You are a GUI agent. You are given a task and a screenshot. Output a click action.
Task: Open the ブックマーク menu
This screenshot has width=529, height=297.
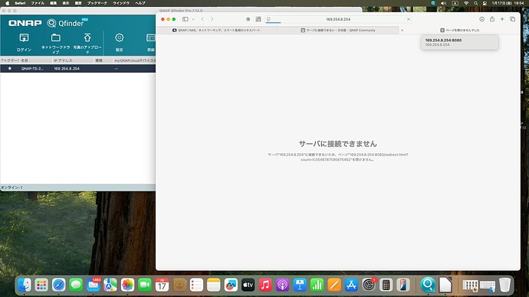(x=97, y=3)
